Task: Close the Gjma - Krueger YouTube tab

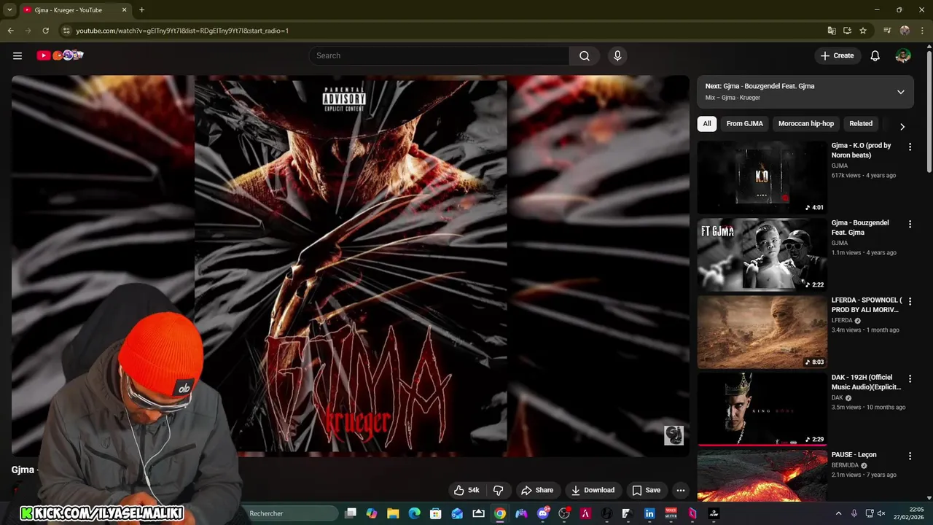Action: 124,10
